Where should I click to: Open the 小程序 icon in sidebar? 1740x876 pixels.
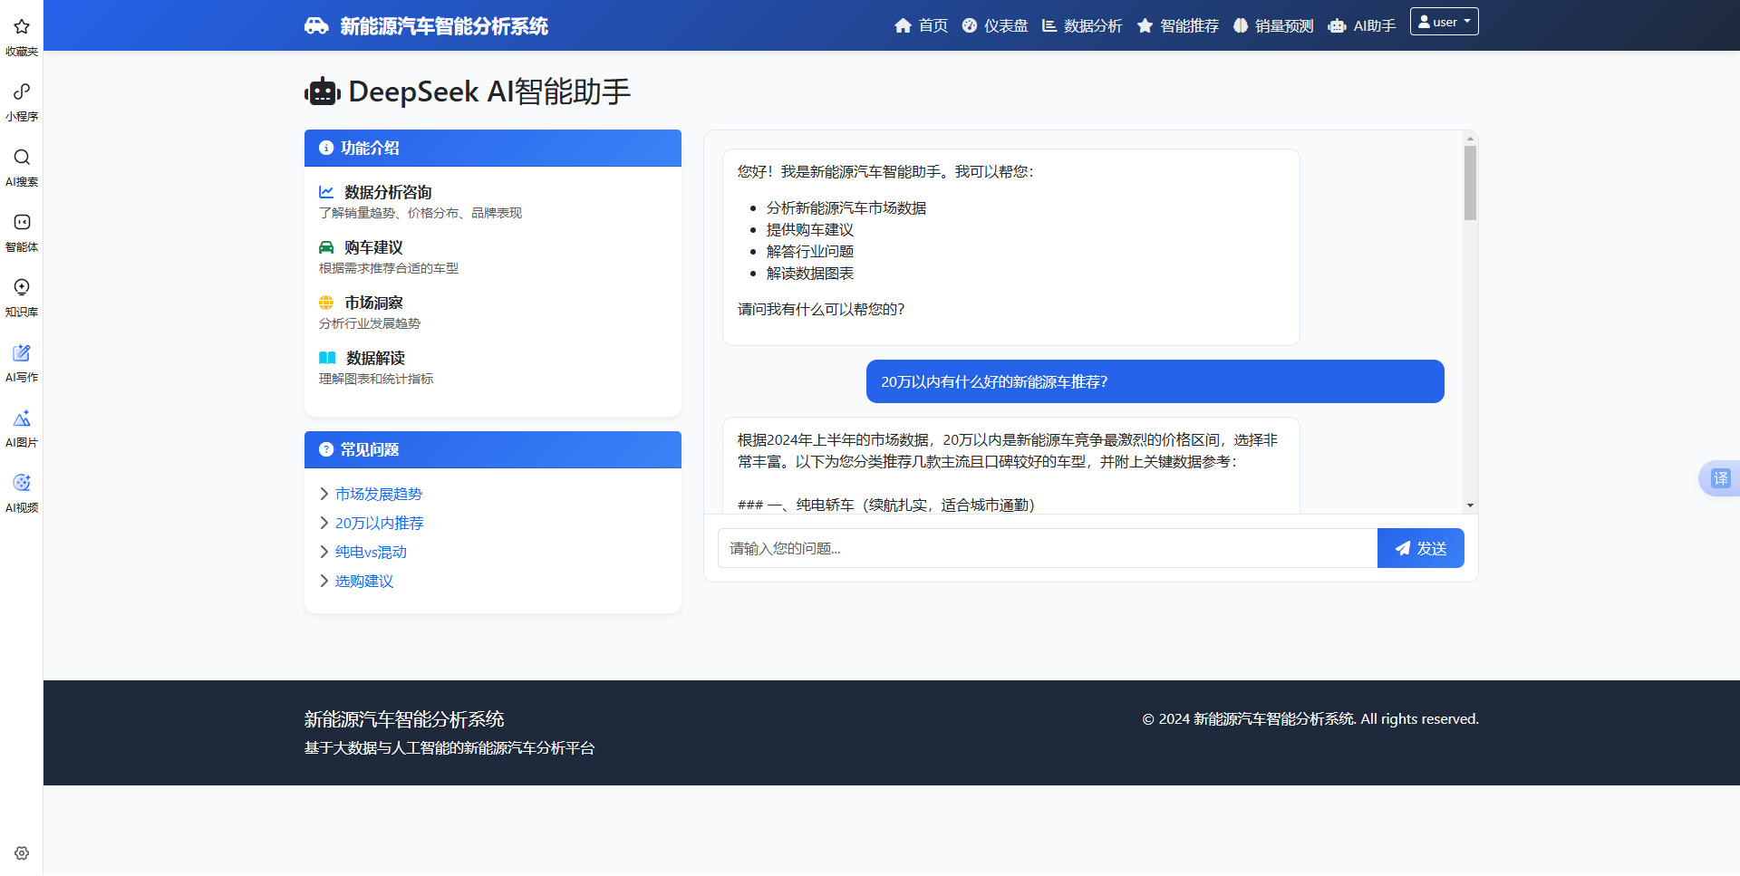[x=22, y=91]
